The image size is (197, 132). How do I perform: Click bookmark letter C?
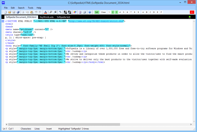tap(150, 12)
